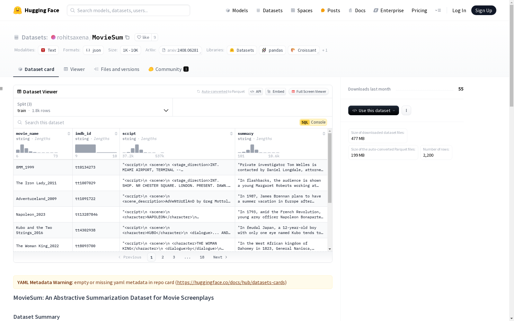Image resolution: width=514 pixels, height=321 pixels.
Task: Click the pandas library tag
Action: [x=272, y=50]
